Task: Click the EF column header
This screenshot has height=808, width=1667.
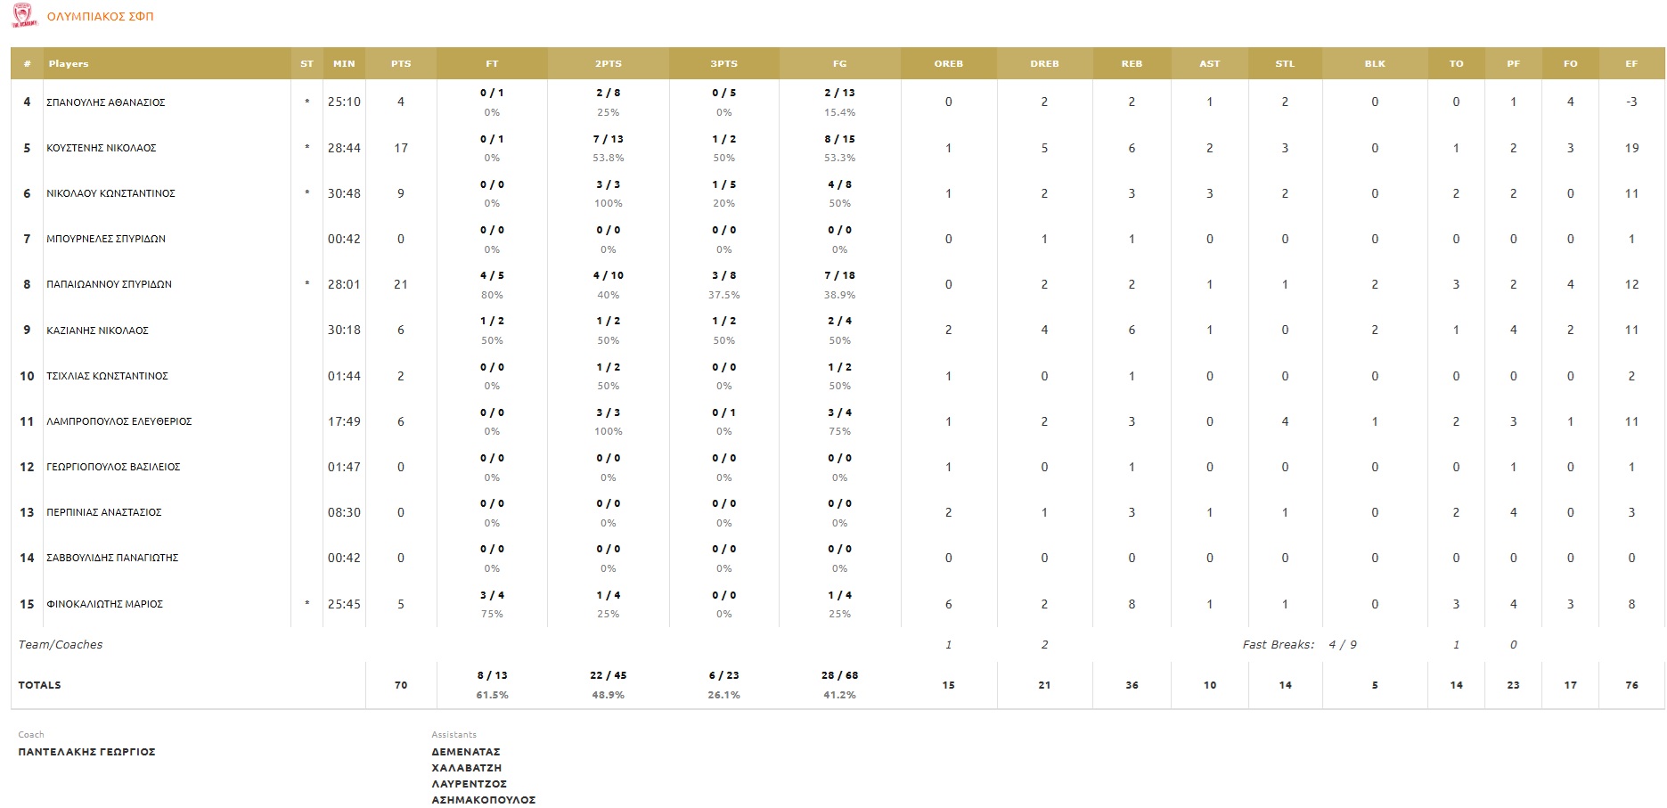Action: [x=1631, y=64]
